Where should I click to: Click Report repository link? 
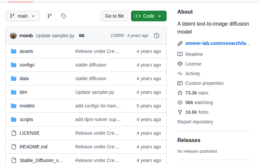195,122
